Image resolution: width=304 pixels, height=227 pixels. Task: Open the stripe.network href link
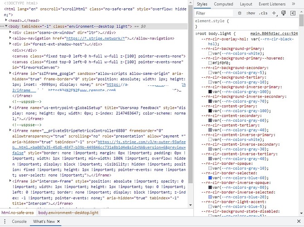[96, 39]
